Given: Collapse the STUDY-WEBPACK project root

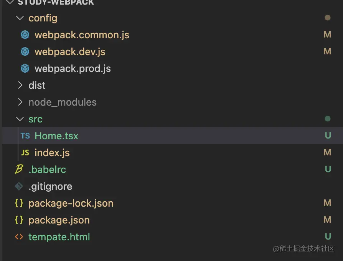Looking at the screenshot, I should click(10, 2).
